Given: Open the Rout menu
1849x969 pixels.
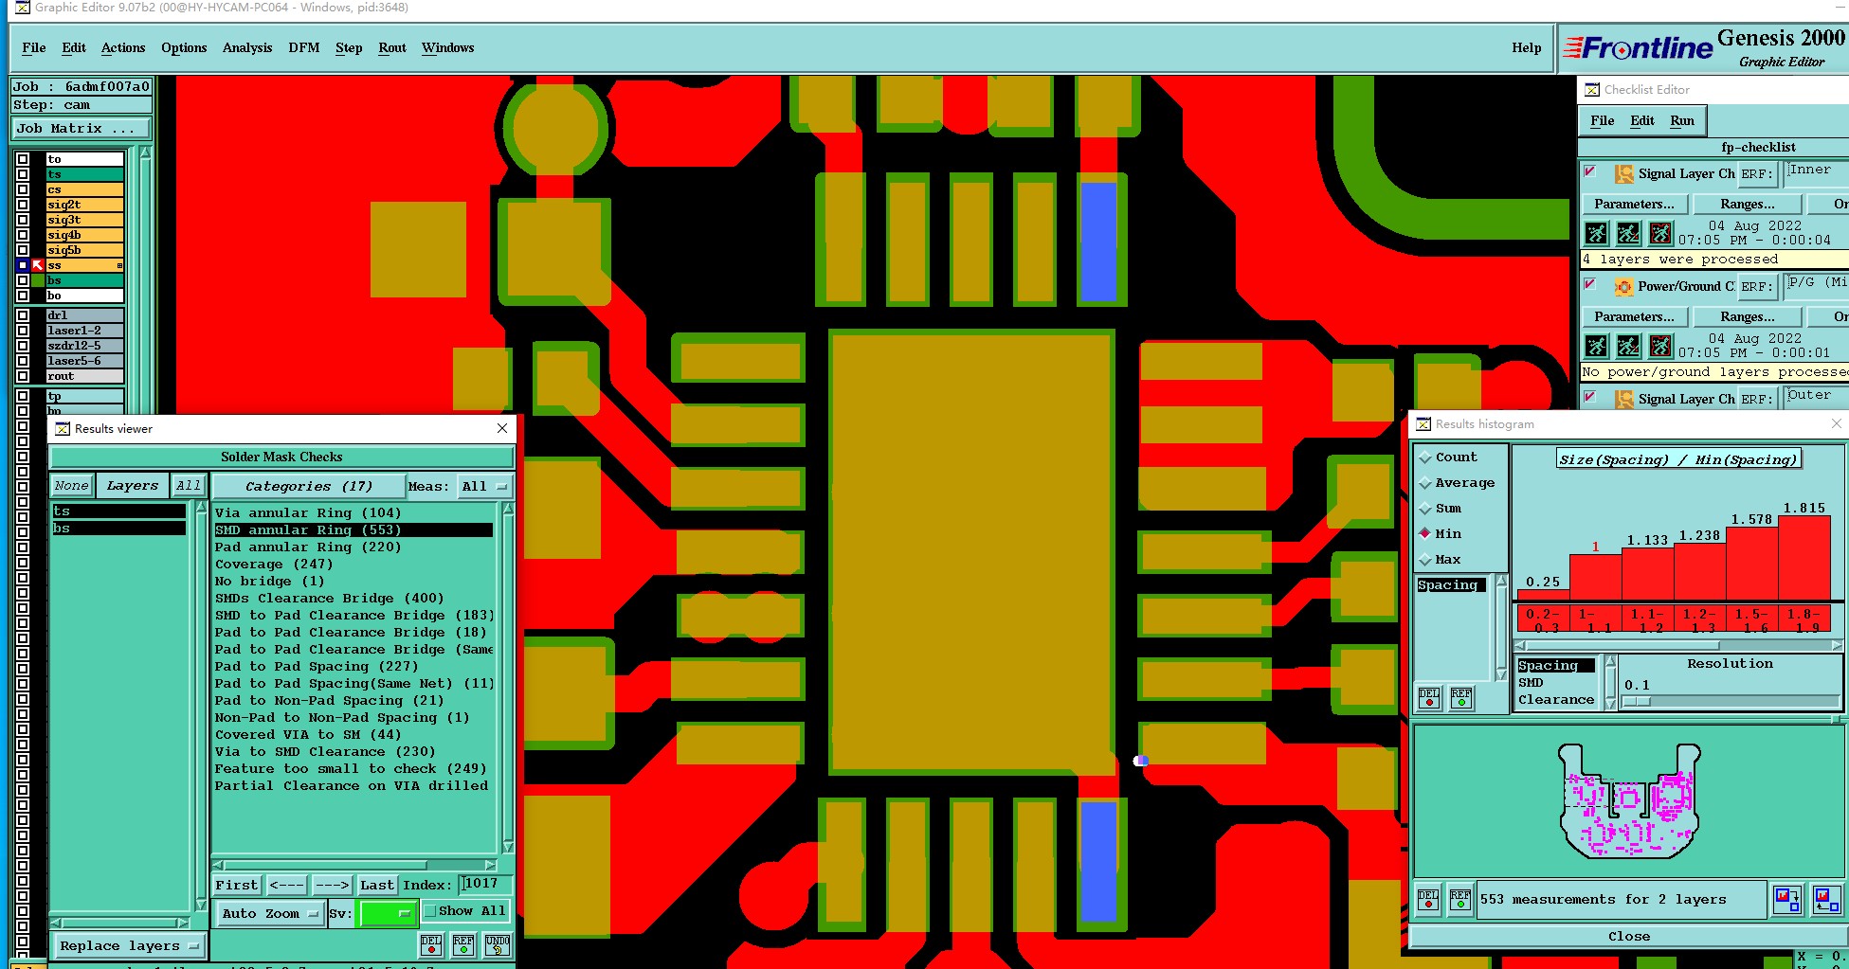Looking at the screenshot, I should [392, 47].
